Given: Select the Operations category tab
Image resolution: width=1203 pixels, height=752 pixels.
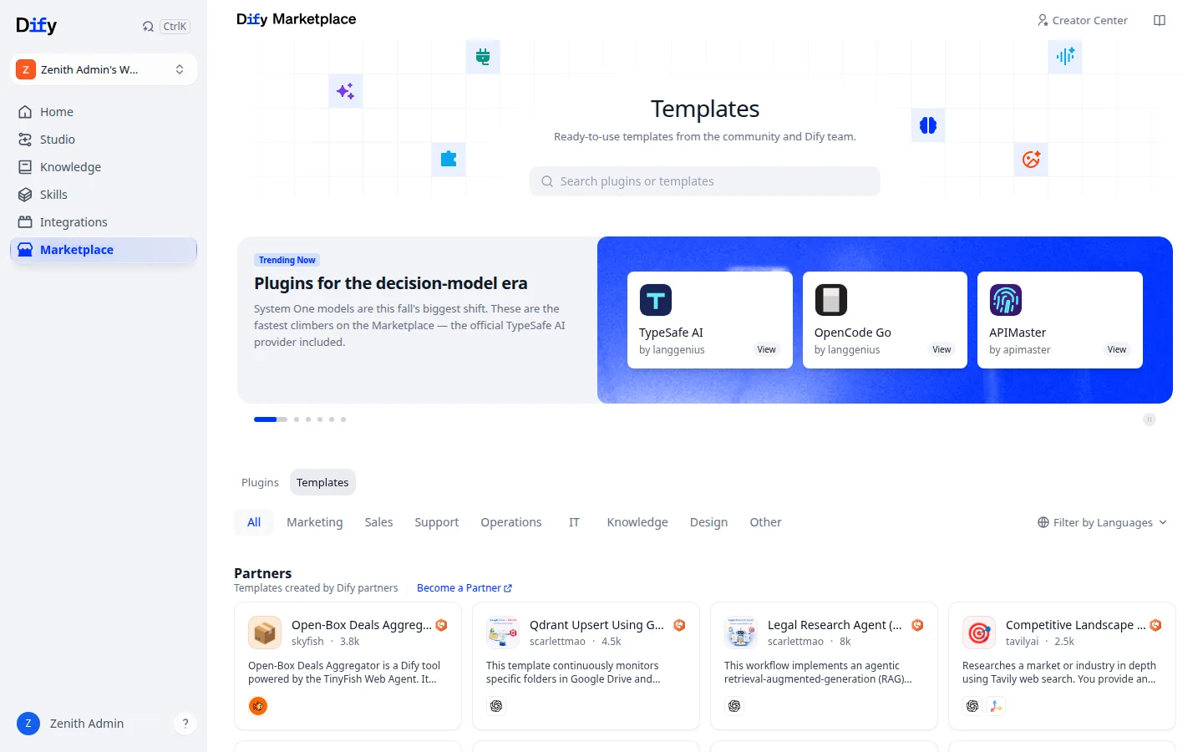Looking at the screenshot, I should click(511, 522).
